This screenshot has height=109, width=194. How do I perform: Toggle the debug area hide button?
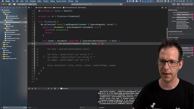click(x=29, y=88)
